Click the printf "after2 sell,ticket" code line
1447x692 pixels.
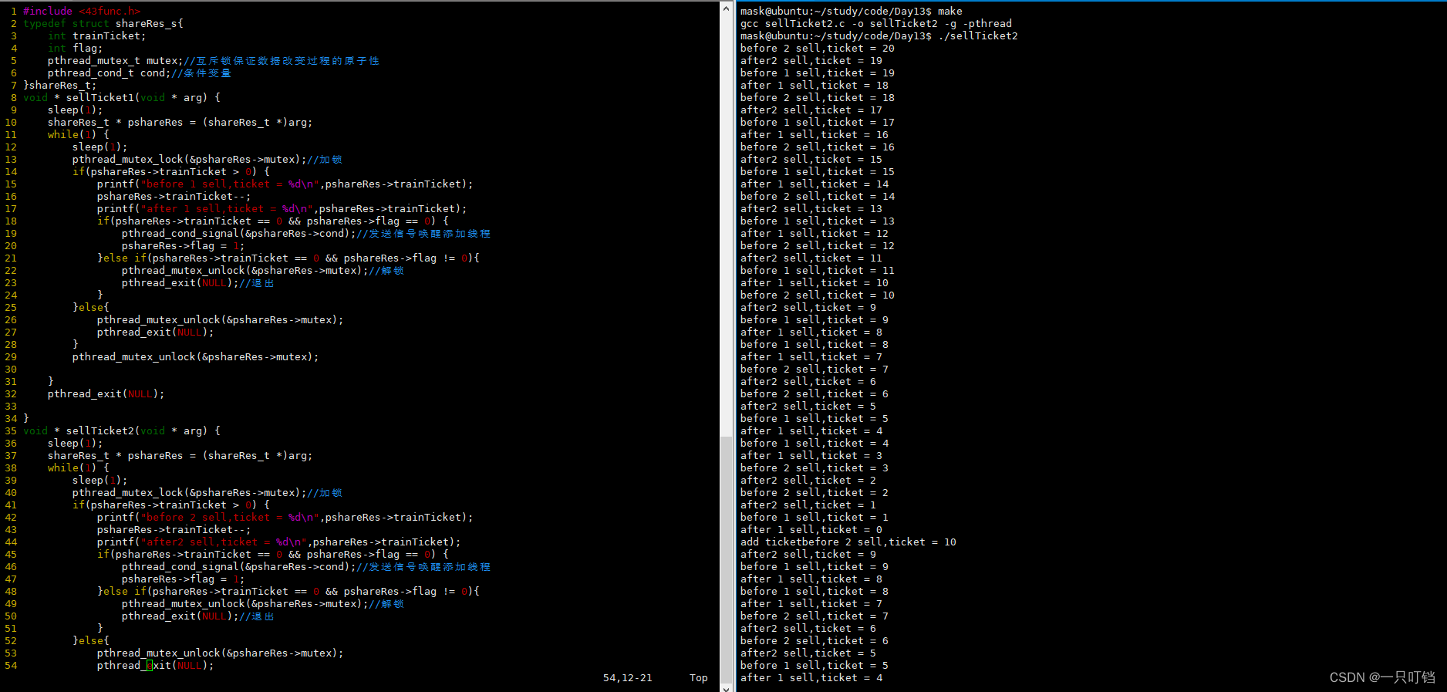pos(278,542)
